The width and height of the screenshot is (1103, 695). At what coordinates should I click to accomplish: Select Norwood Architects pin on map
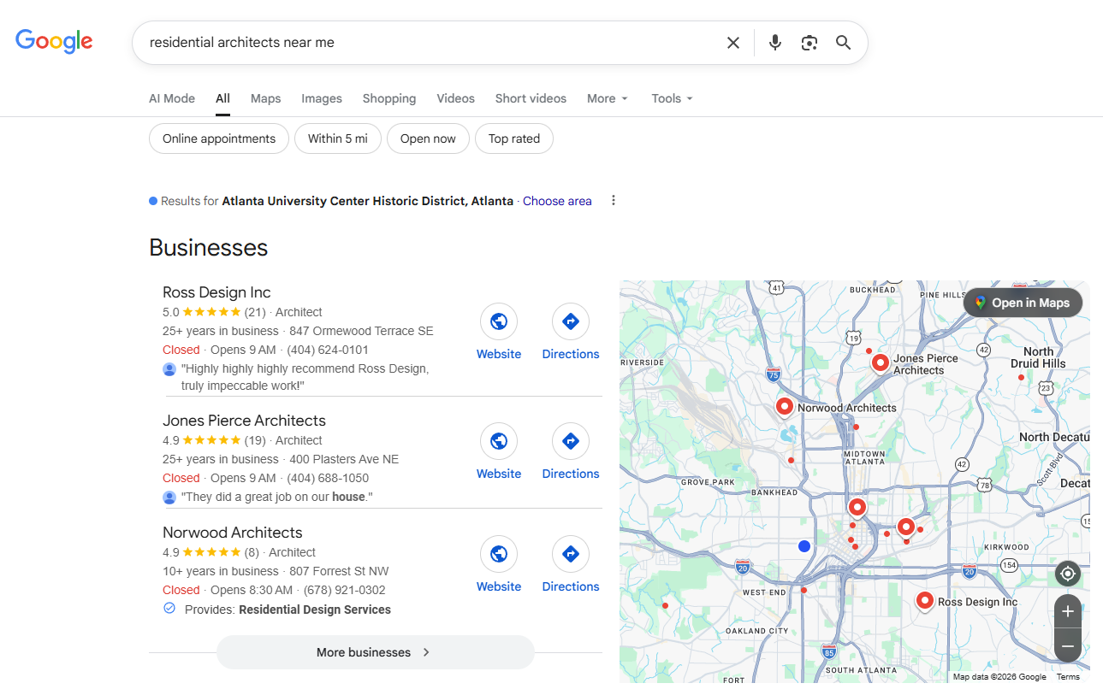pos(785,406)
